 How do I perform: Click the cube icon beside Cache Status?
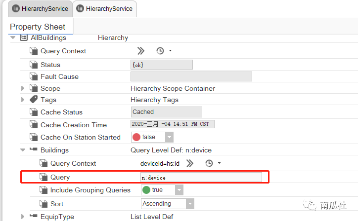(x=34, y=112)
